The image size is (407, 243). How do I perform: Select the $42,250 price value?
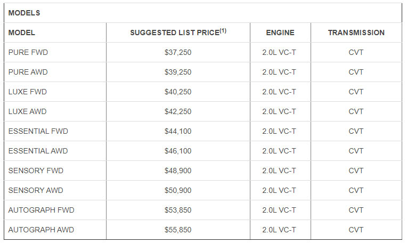(x=178, y=111)
